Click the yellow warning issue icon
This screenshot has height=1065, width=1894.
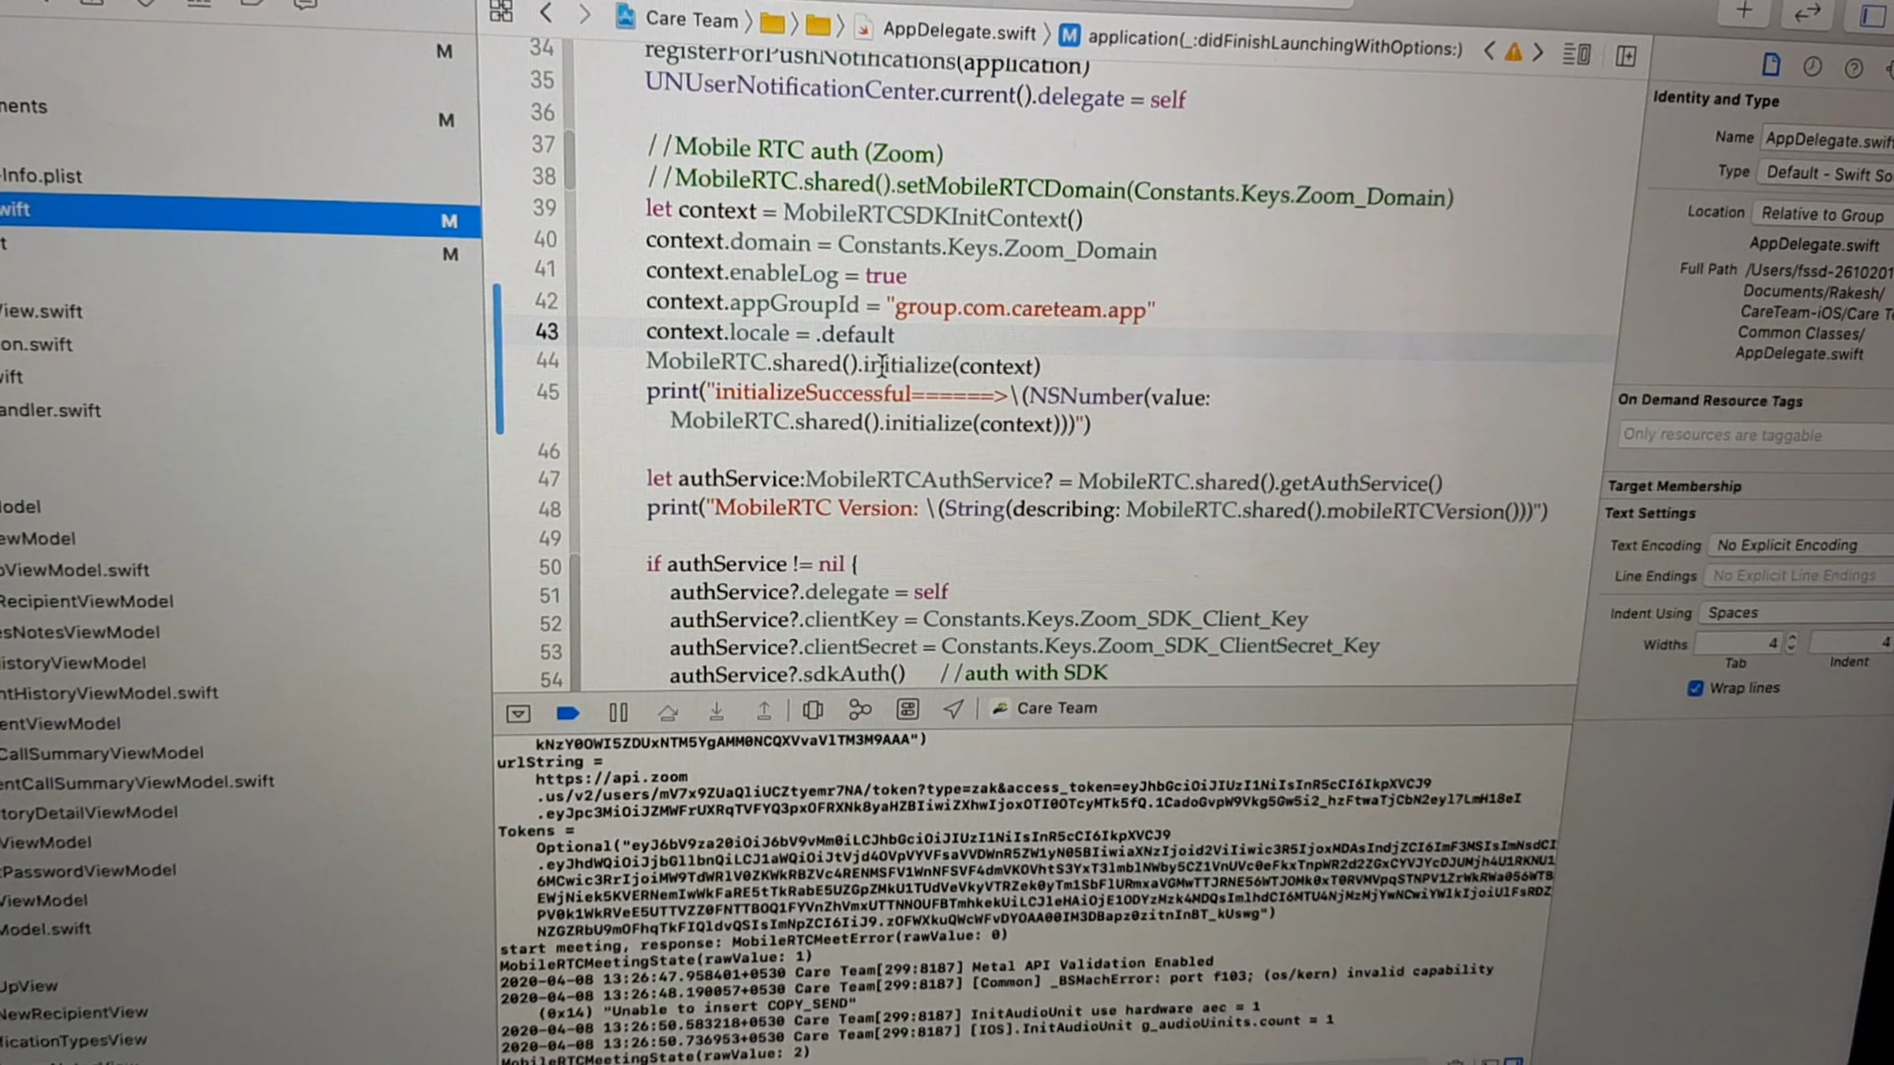[x=1513, y=53]
